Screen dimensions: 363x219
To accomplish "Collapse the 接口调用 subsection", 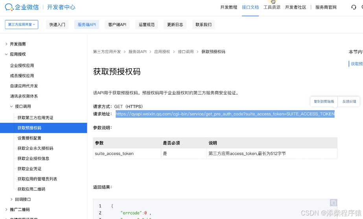I will coord(11,106).
